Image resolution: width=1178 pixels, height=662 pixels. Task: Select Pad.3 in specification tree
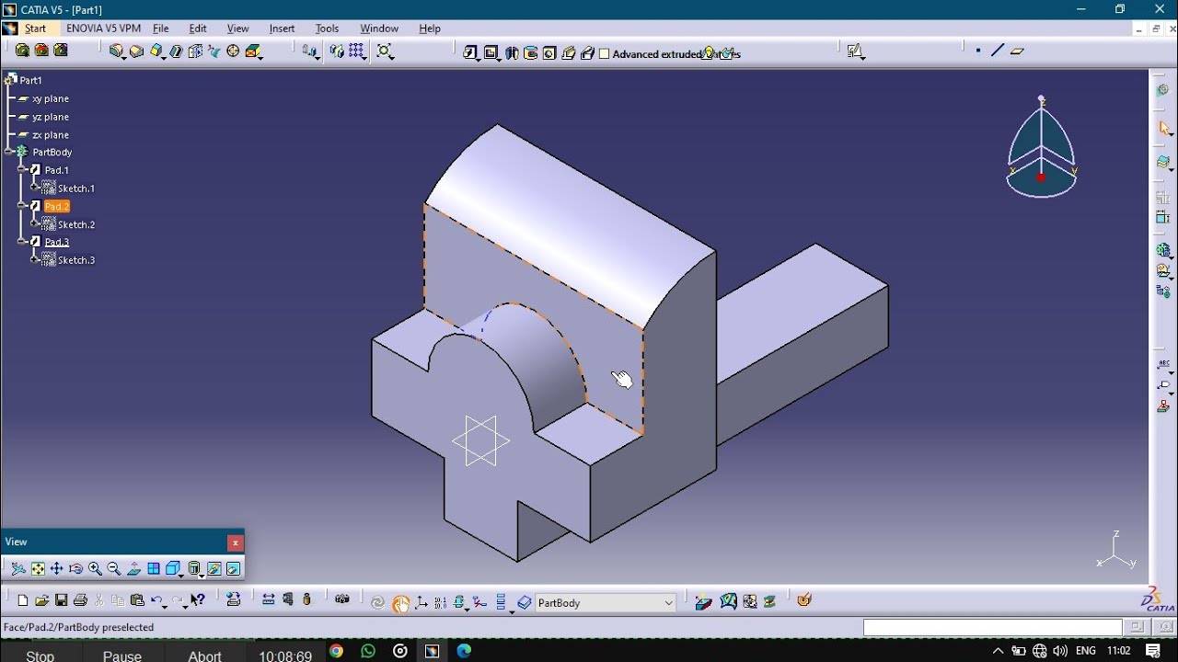pos(57,242)
